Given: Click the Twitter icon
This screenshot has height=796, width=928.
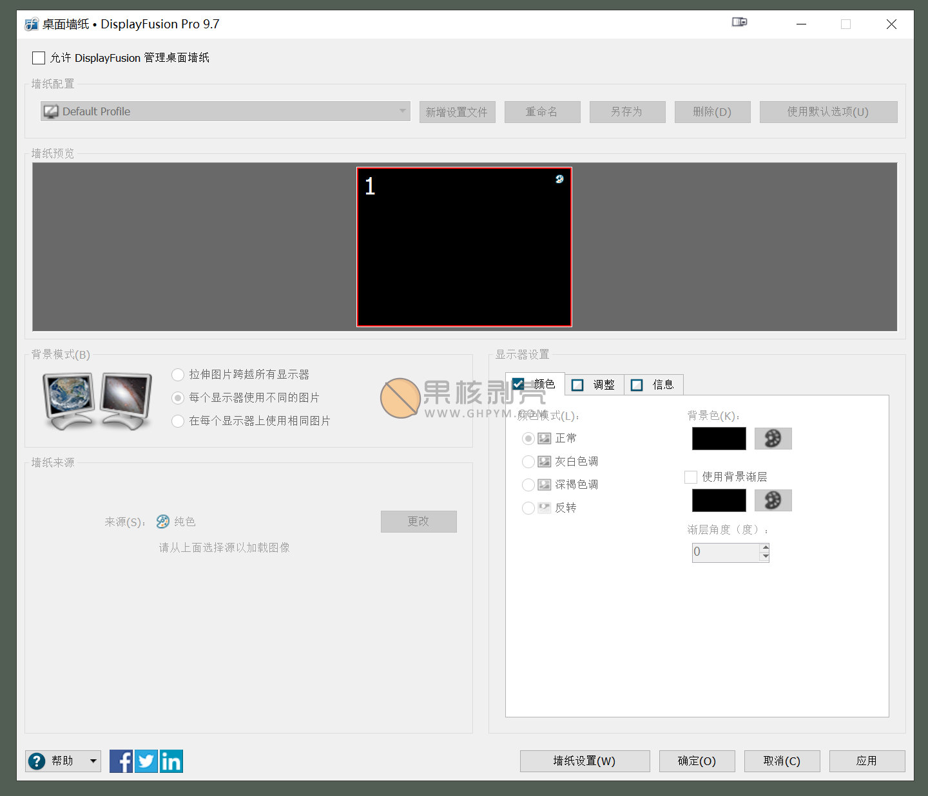Looking at the screenshot, I should (x=146, y=761).
